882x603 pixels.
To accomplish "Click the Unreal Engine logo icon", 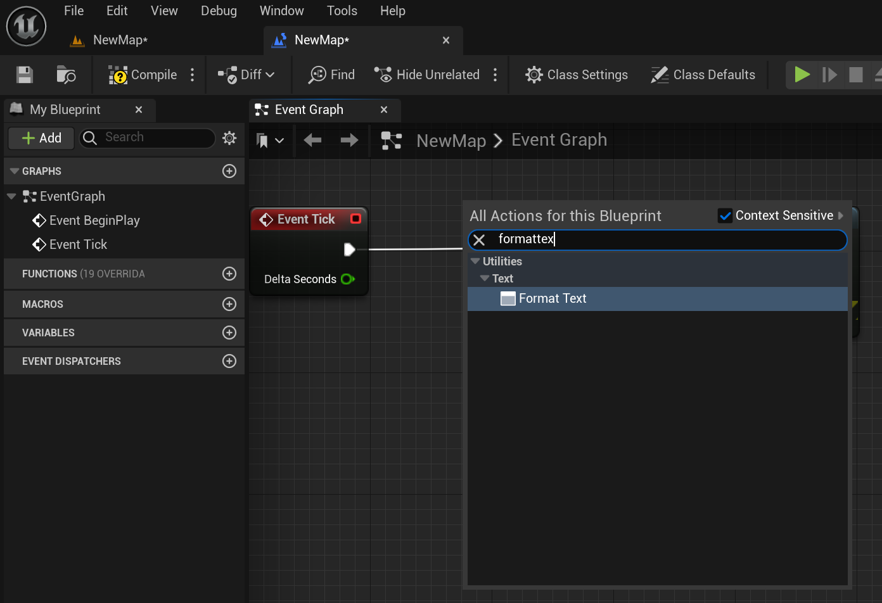I will pos(26,26).
